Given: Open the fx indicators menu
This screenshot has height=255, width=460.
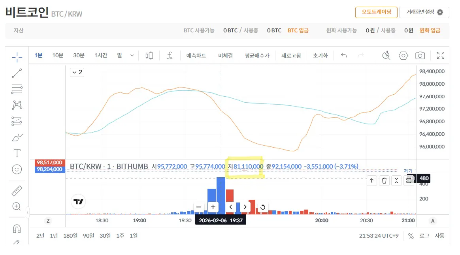Looking at the screenshot, I should coord(170,56).
